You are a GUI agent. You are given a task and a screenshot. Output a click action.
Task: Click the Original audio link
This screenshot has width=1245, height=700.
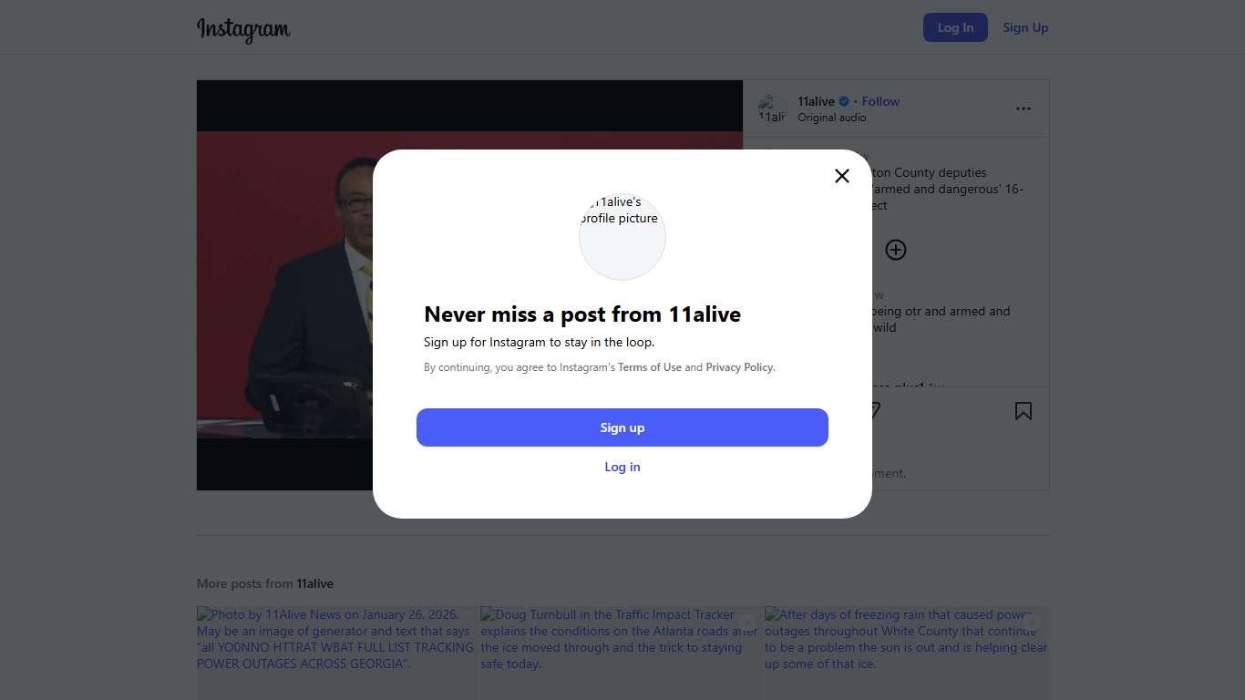[x=831, y=118]
